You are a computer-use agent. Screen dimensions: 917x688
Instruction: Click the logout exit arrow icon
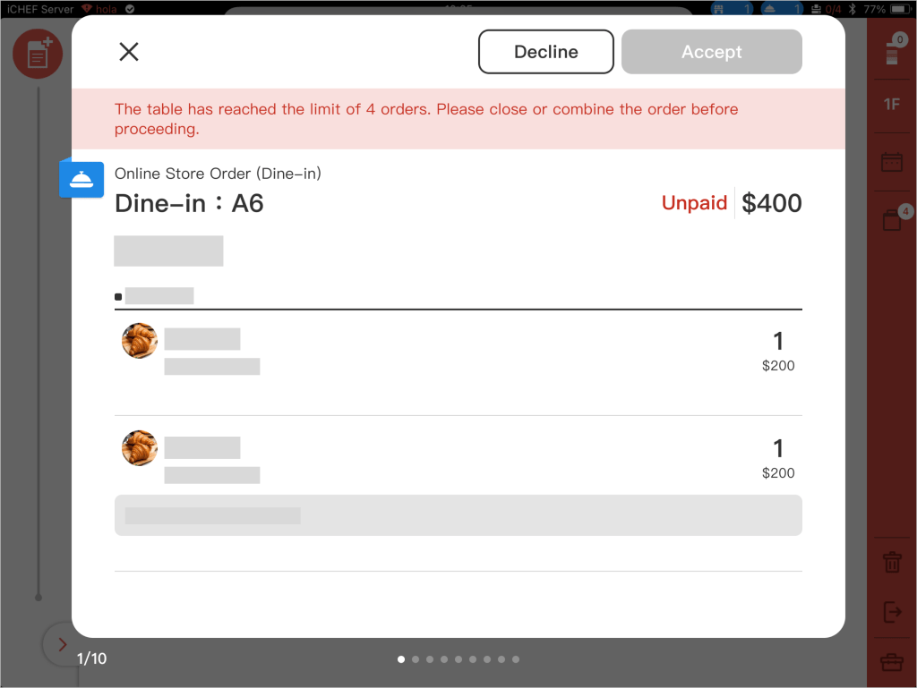pyautogui.click(x=892, y=612)
